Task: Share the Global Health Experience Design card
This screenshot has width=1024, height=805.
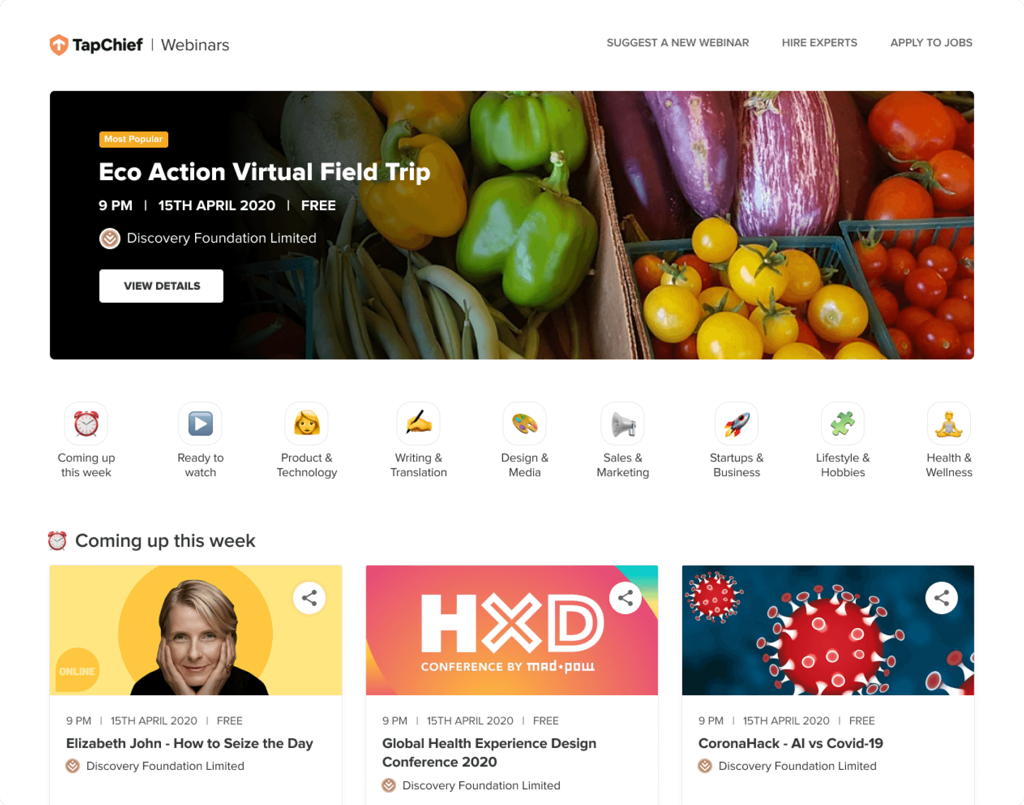Action: [x=626, y=598]
